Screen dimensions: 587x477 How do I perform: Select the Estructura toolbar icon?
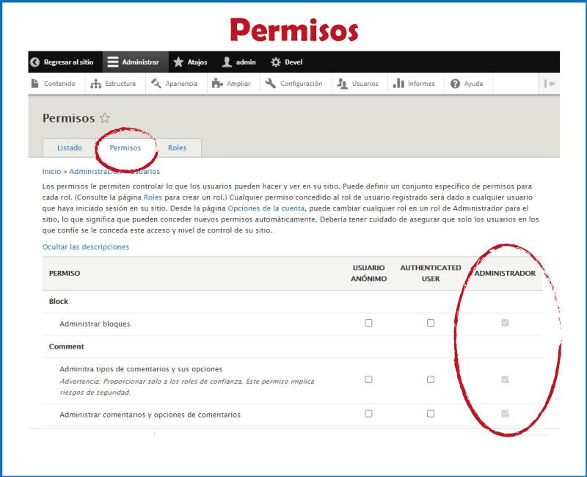tap(94, 84)
